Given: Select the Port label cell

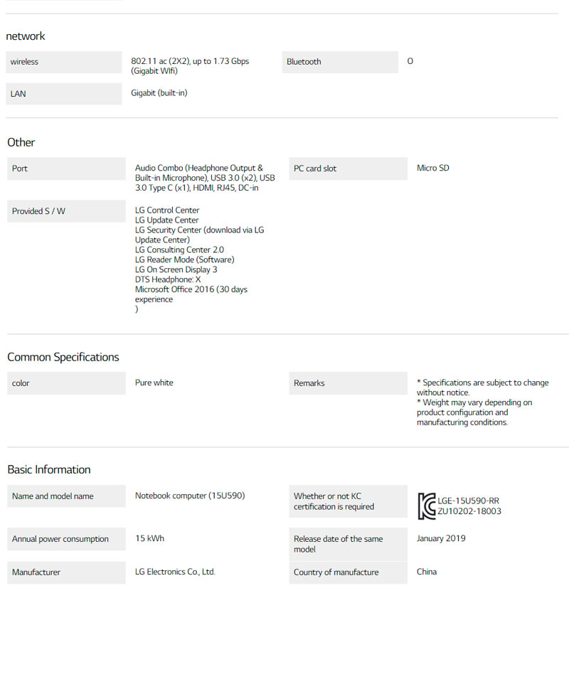Looking at the screenshot, I should (x=66, y=169).
